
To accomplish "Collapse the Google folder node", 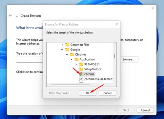I will (62, 50).
